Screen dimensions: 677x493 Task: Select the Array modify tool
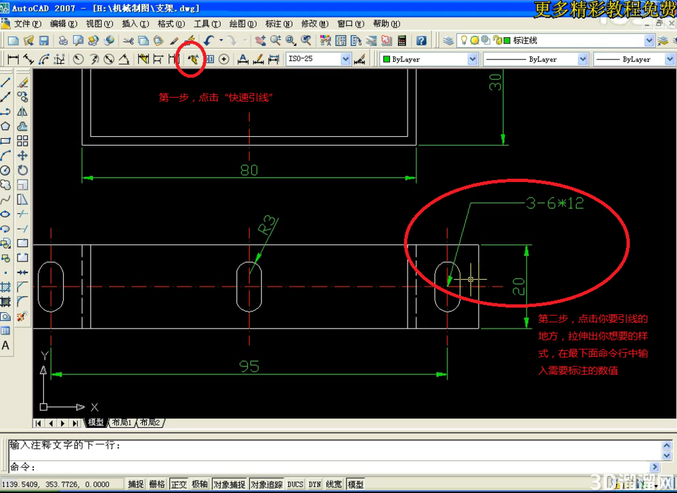[x=22, y=141]
